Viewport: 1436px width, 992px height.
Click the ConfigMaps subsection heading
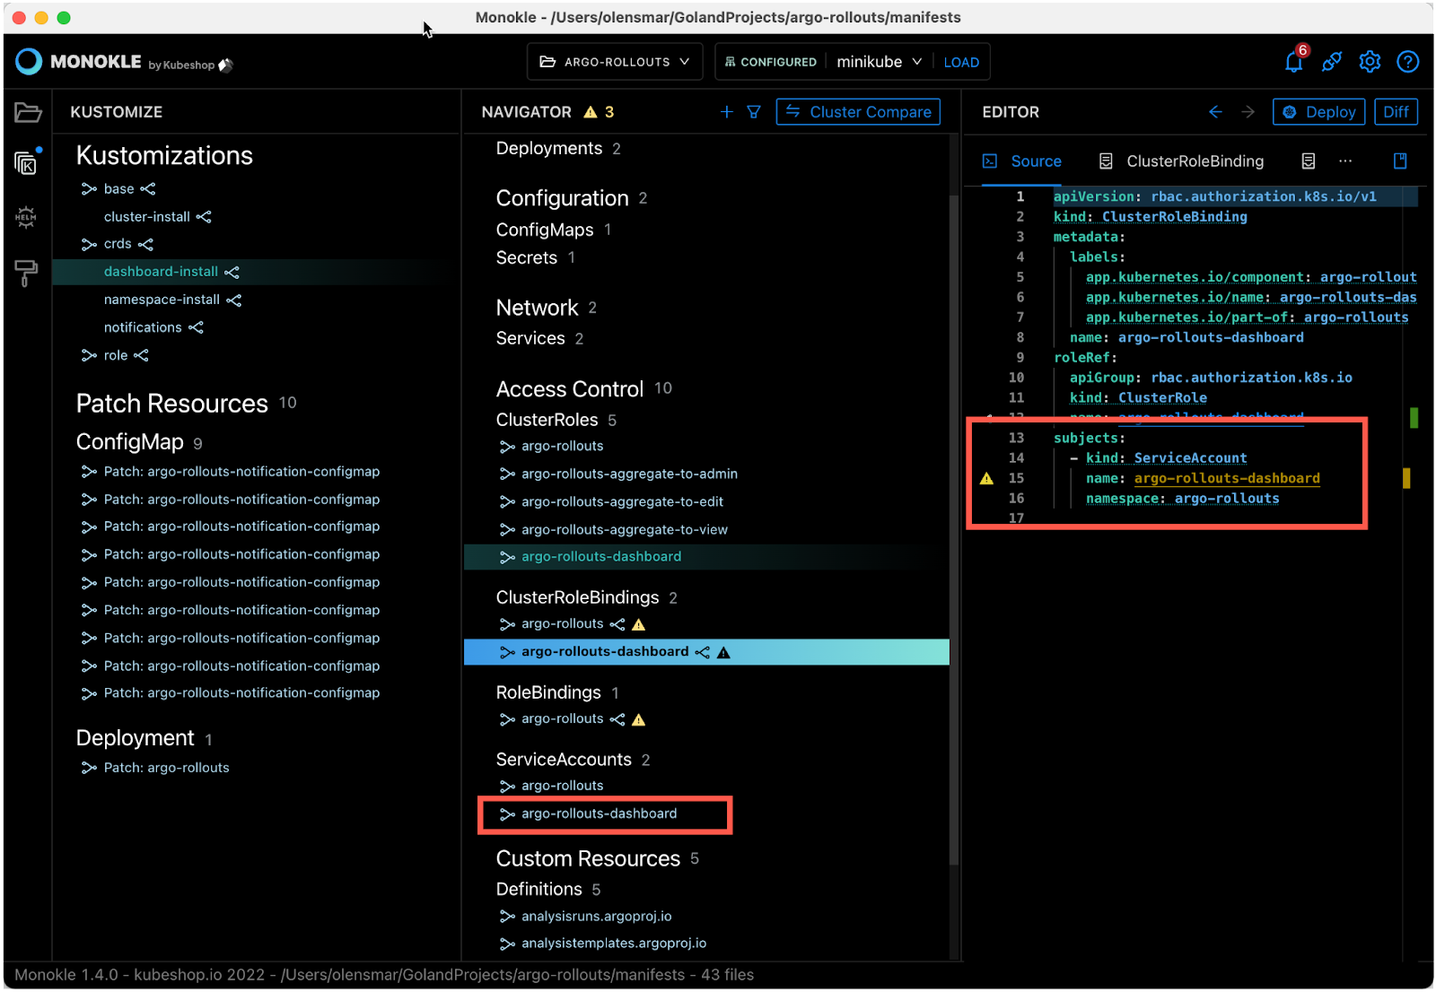[x=545, y=231]
